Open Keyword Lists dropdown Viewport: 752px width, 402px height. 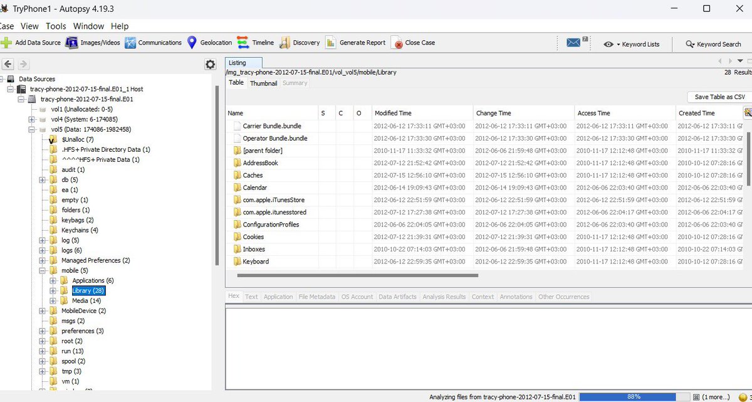(x=632, y=45)
